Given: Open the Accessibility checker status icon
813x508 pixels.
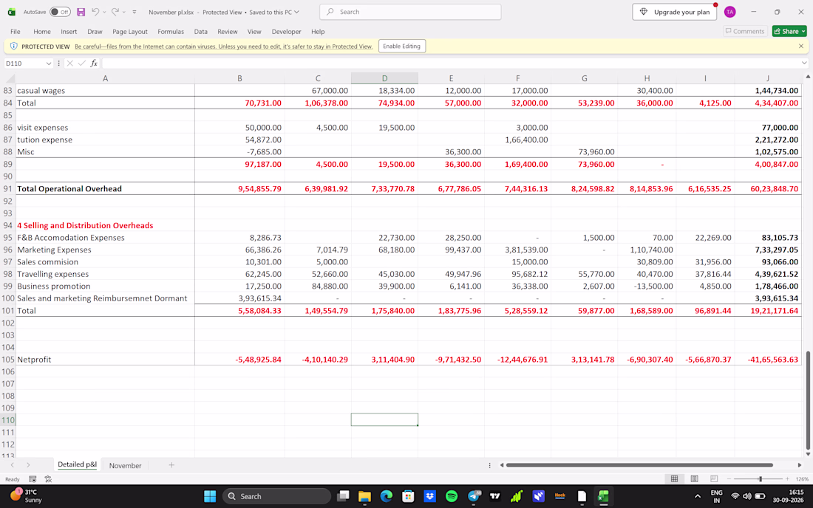Looking at the screenshot, I should (x=48, y=479).
